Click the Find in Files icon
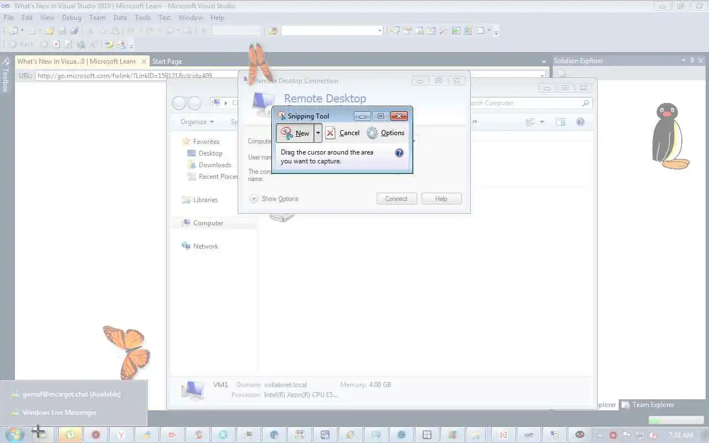This screenshot has height=443, width=709. [x=273, y=31]
